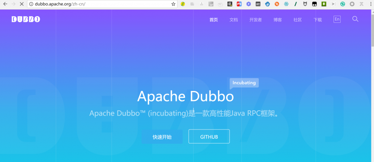Screen dimensions: 374x162
Task: Open the gray ring extension icon
Action: (x=352, y=4)
